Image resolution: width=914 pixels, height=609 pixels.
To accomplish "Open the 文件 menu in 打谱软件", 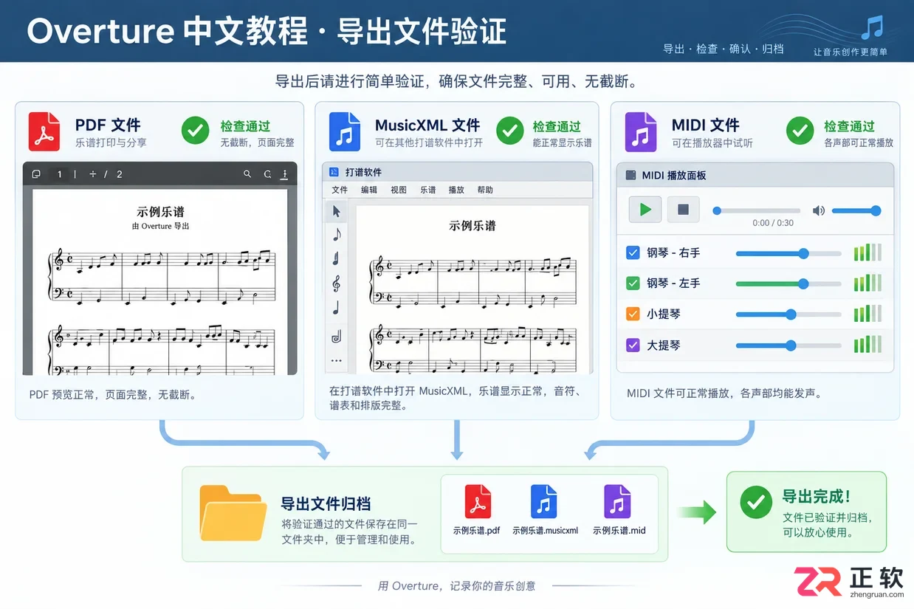I will 340,190.
